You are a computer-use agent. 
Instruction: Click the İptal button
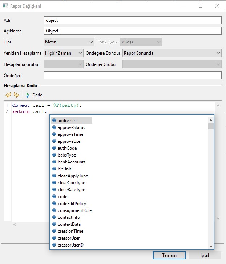click(205, 255)
